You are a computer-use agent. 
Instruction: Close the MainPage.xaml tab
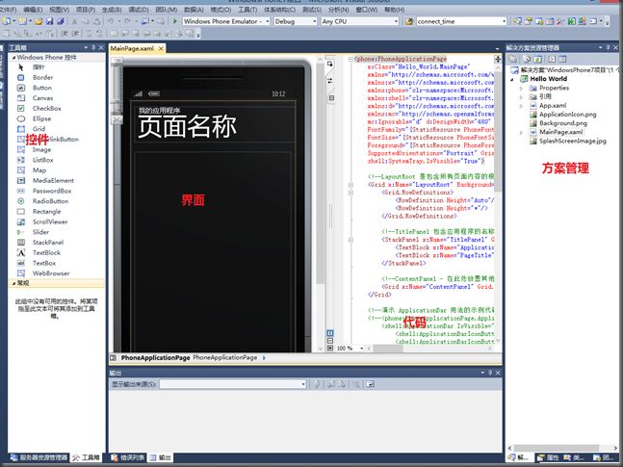pos(161,48)
